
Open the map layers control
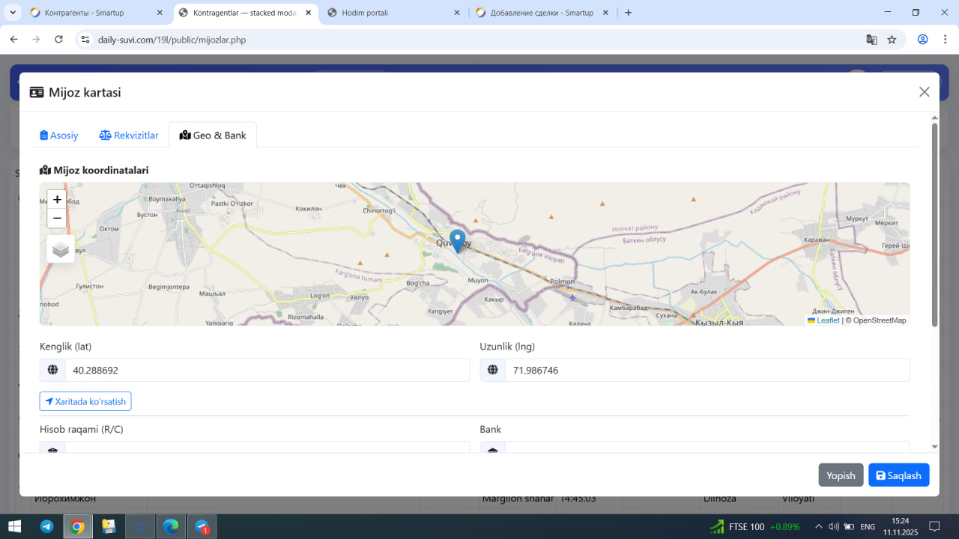tap(61, 249)
